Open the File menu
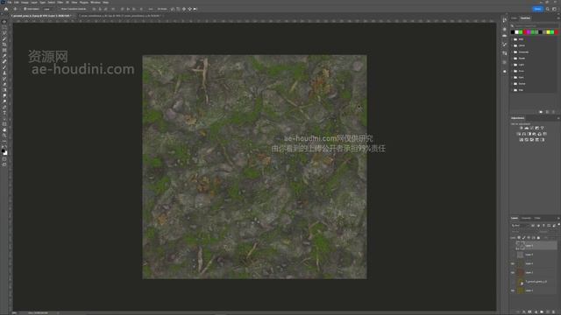Screen dimensions: 561x315 pyautogui.click(x=10, y=3)
